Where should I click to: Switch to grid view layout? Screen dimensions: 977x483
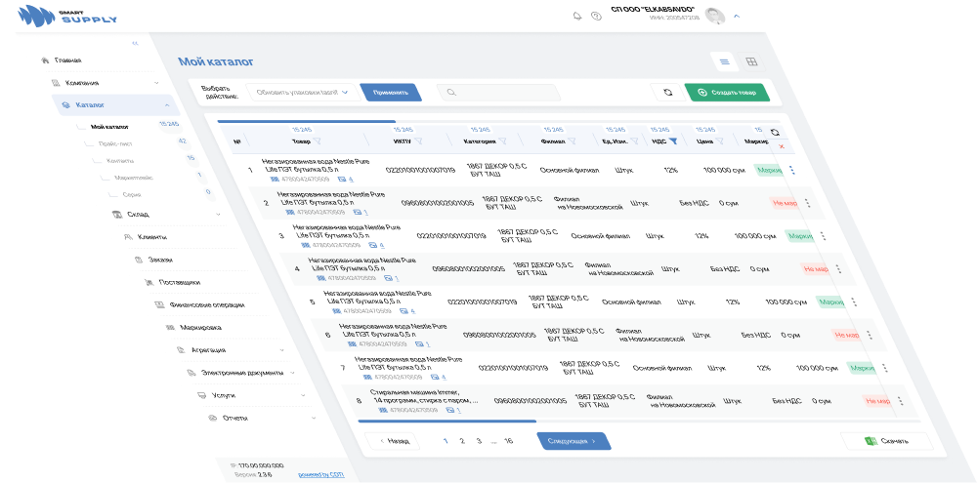pos(751,61)
